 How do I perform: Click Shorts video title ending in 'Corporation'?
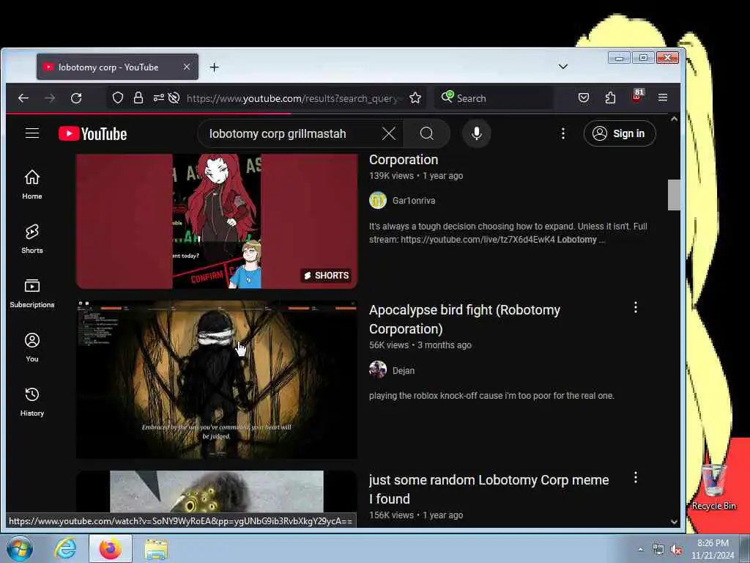tap(404, 160)
